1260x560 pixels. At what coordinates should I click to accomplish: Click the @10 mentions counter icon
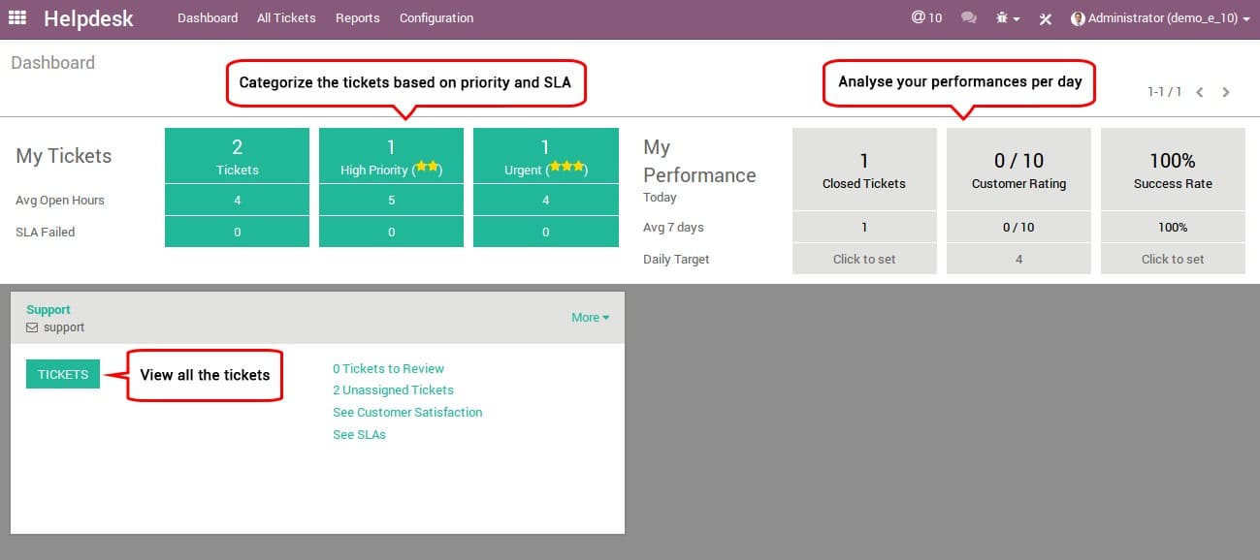pos(926,17)
